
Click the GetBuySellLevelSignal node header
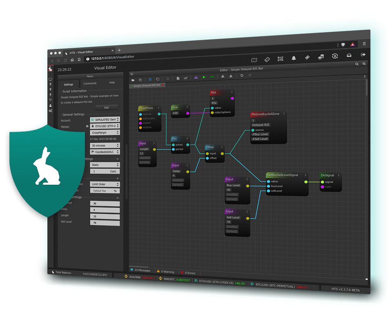click(287, 175)
